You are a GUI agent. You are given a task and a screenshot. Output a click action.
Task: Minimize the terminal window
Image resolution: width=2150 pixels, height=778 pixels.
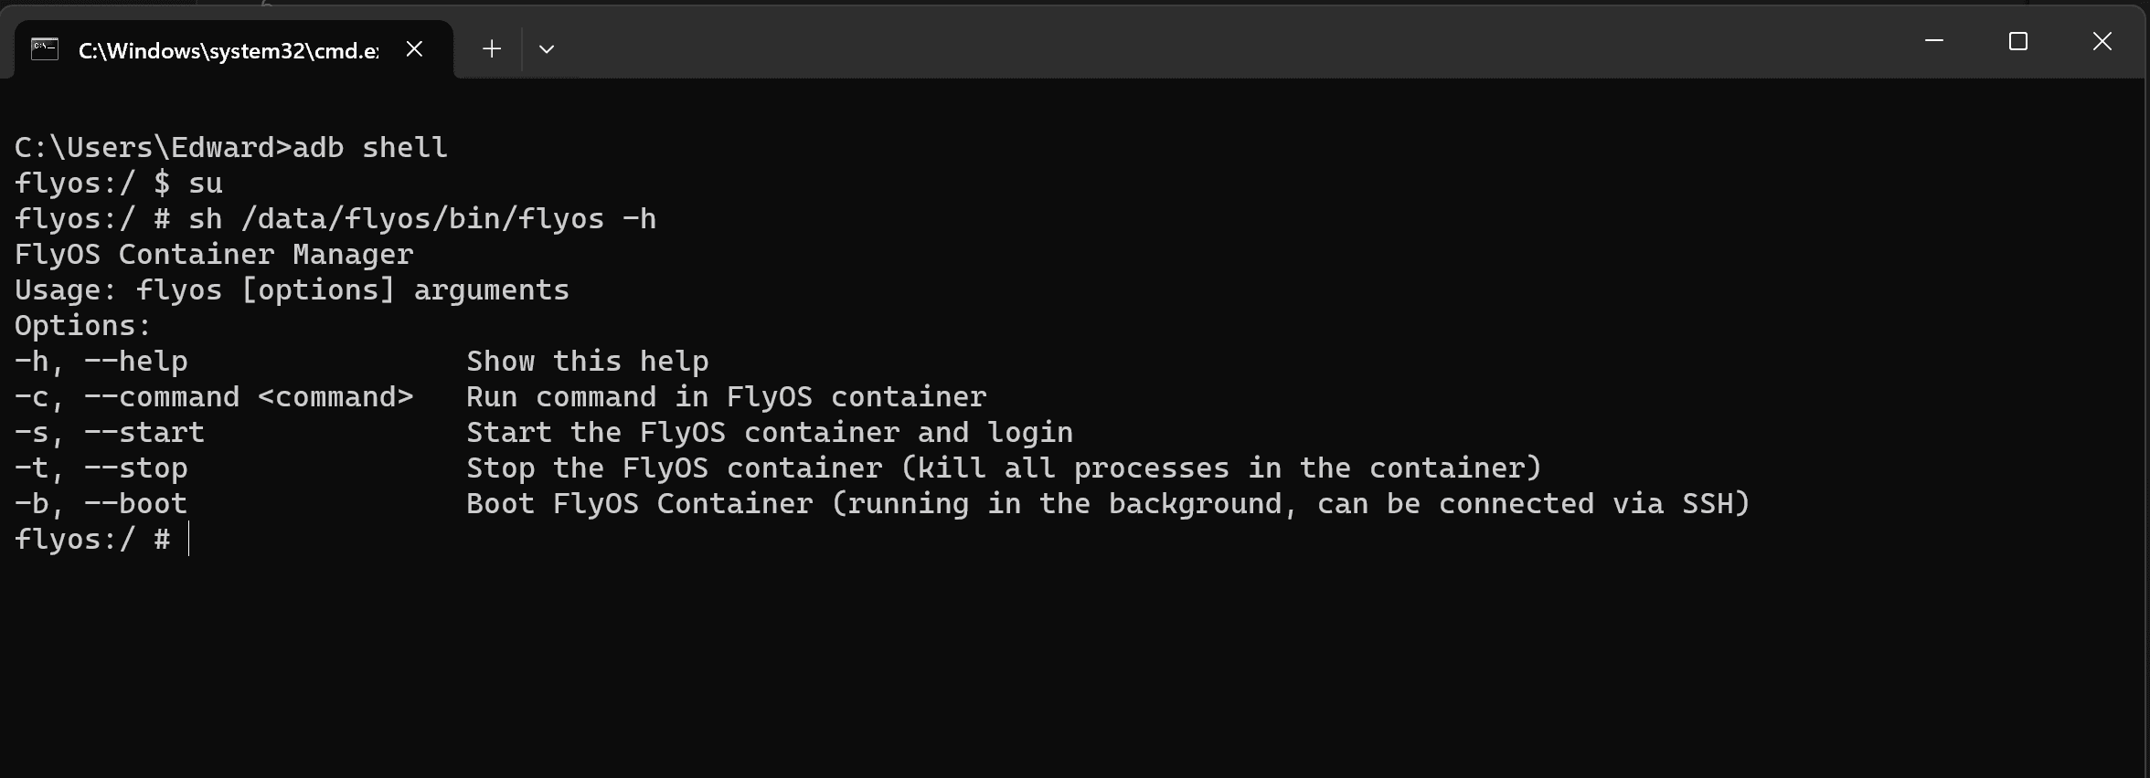click(1934, 41)
